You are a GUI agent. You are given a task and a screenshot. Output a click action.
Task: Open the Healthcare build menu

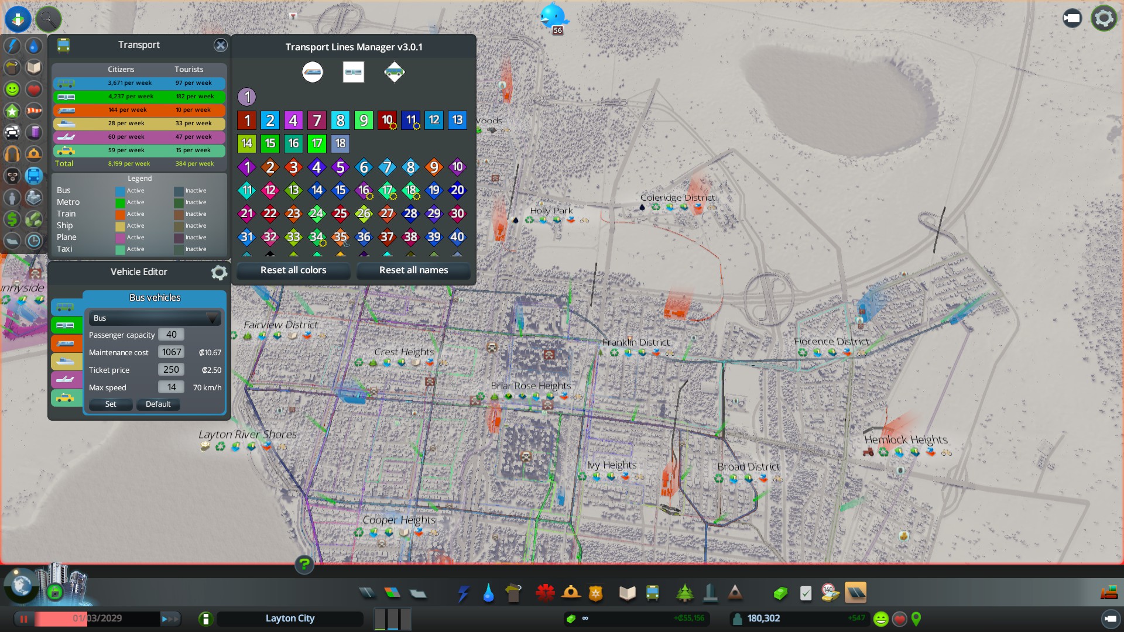point(545,593)
